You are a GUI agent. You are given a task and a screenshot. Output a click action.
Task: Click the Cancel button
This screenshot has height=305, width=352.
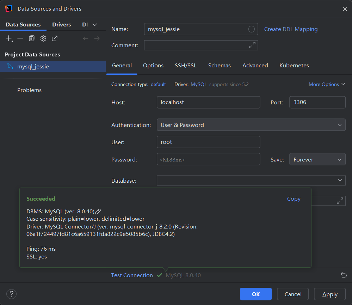[293, 294]
